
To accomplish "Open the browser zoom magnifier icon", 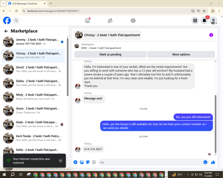I will [198, 11].
